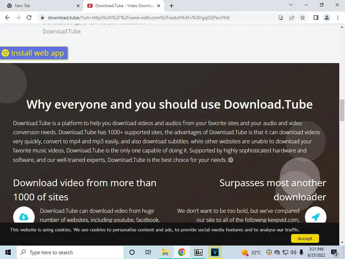The image size is (345, 259).
Task: Click the Type here to search box
Action: [x=70, y=252]
